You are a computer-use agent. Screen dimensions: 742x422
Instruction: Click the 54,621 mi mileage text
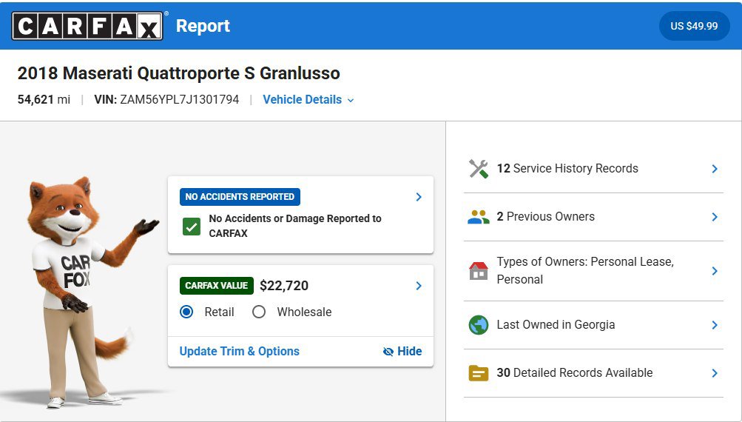coord(44,99)
